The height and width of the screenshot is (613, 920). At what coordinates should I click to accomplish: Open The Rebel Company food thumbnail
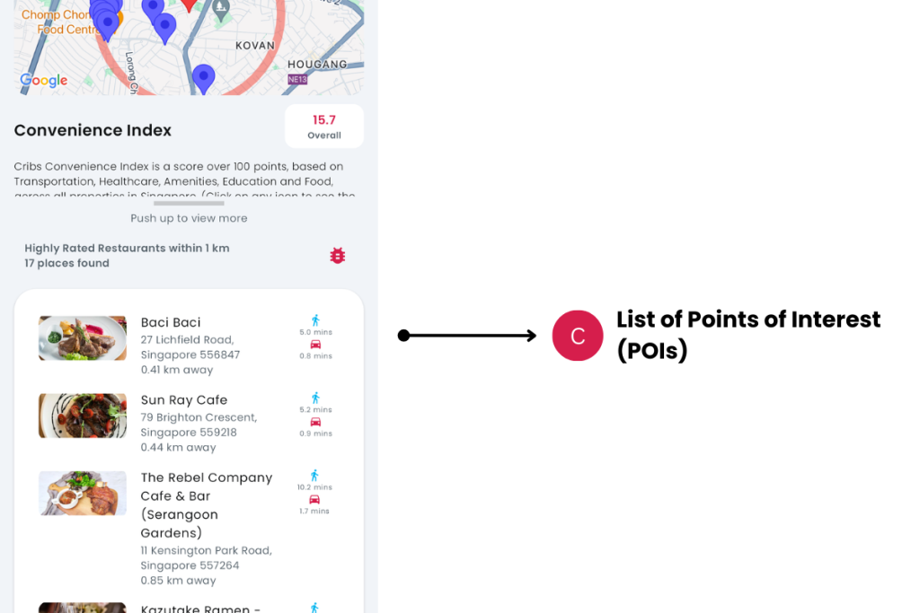coord(83,493)
